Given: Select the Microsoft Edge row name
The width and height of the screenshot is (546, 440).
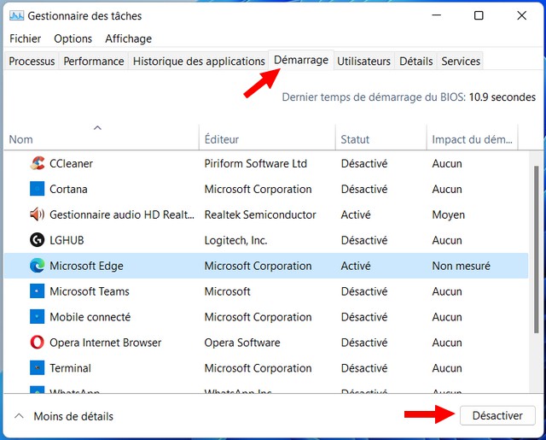Looking at the screenshot, I should point(86,266).
